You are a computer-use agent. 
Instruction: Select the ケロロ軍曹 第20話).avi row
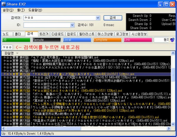(x=86, y=71)
